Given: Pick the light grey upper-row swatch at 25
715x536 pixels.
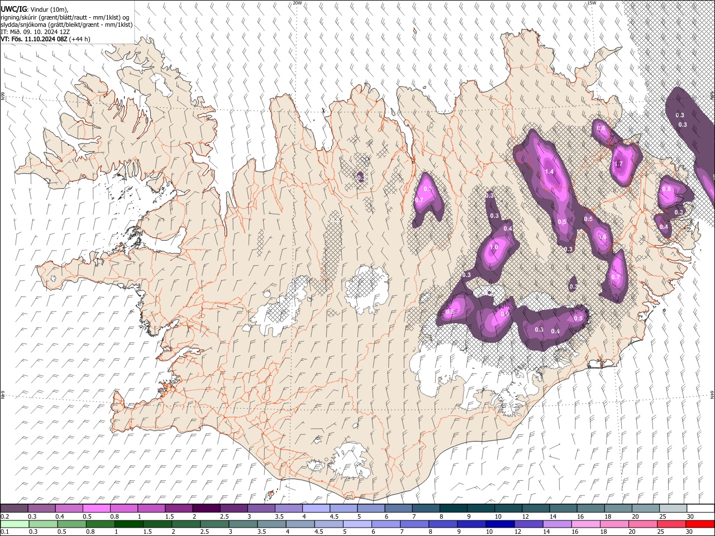Looking at the screenshot, I should 673,509.
